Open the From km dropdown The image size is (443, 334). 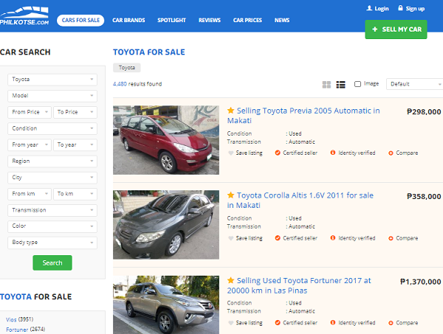[x=30, y=194]
